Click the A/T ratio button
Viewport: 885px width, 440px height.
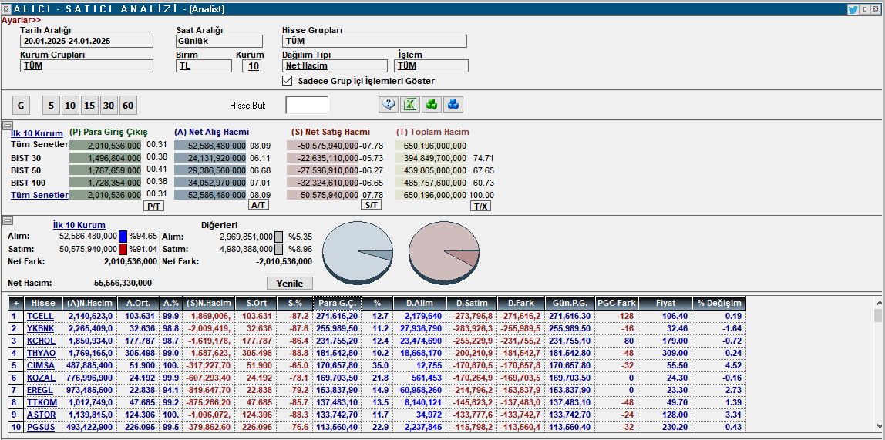[x=258, y=205]
